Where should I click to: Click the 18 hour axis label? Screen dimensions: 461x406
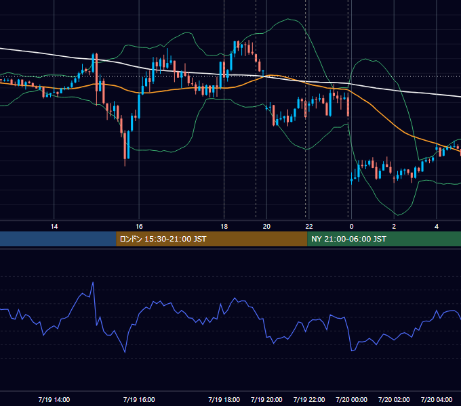(224, 227)
